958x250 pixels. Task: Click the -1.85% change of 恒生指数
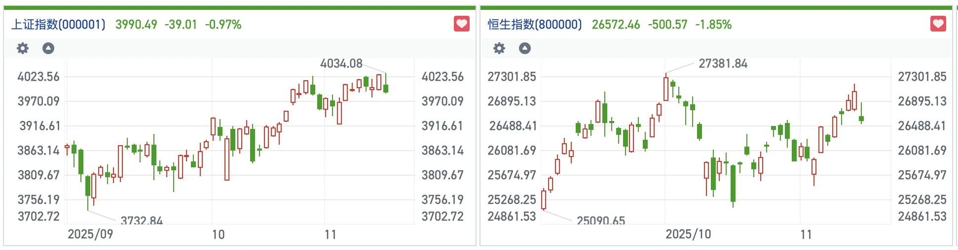coord(713,25)
